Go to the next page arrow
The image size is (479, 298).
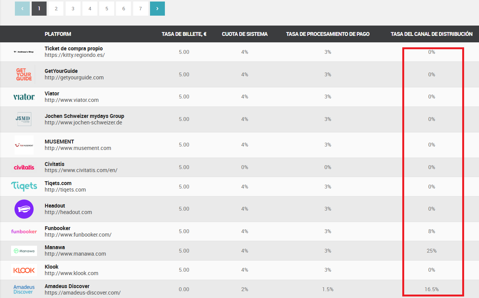pos(157,8)
